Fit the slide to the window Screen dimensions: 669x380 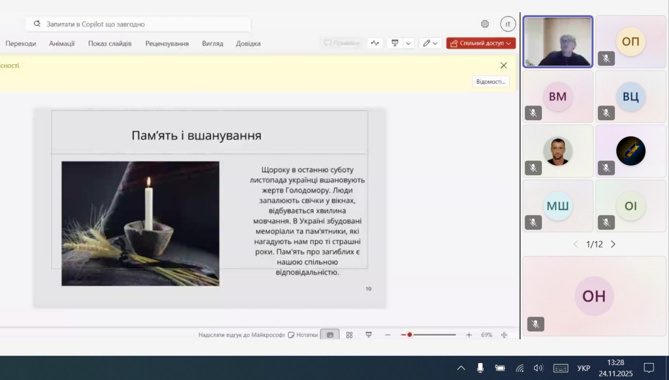point(504,335)
